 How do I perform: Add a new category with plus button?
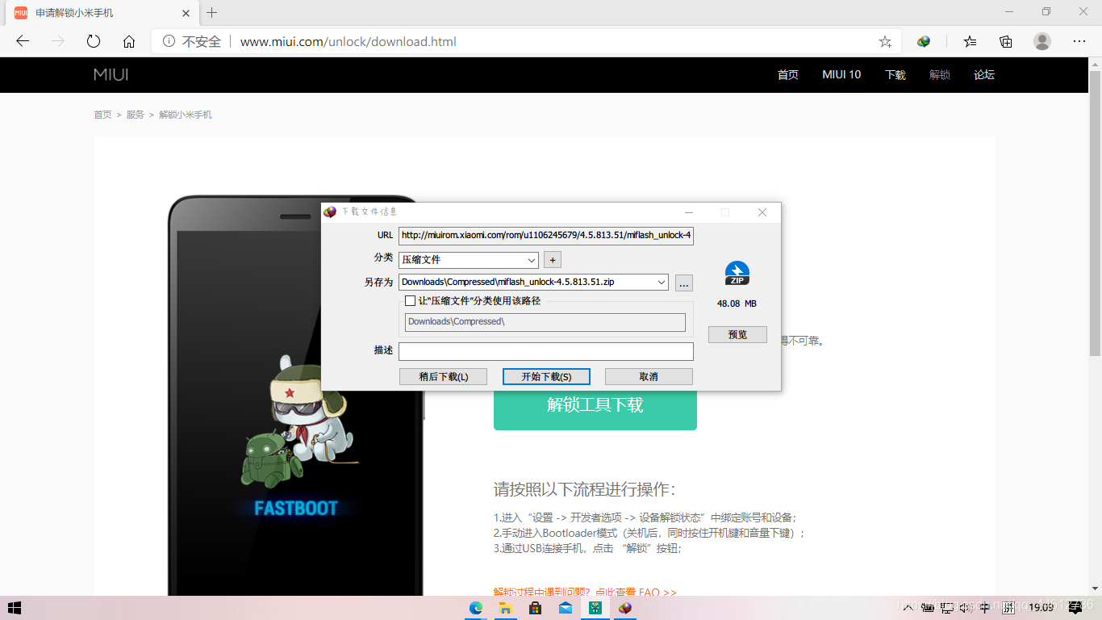click(x=553, y=260)
